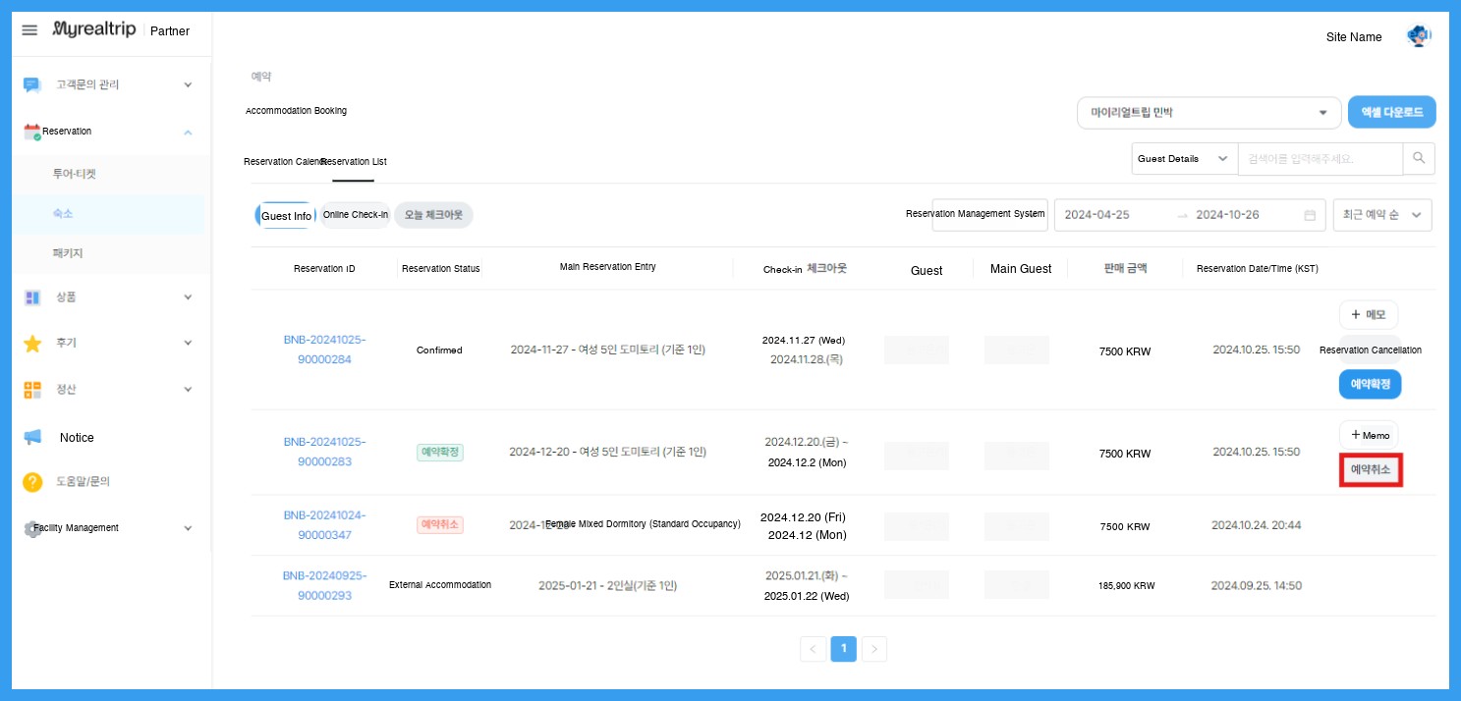Click the end date 2024-10-26 field
The image size is (1461, 701).
tap(1227, 215)
